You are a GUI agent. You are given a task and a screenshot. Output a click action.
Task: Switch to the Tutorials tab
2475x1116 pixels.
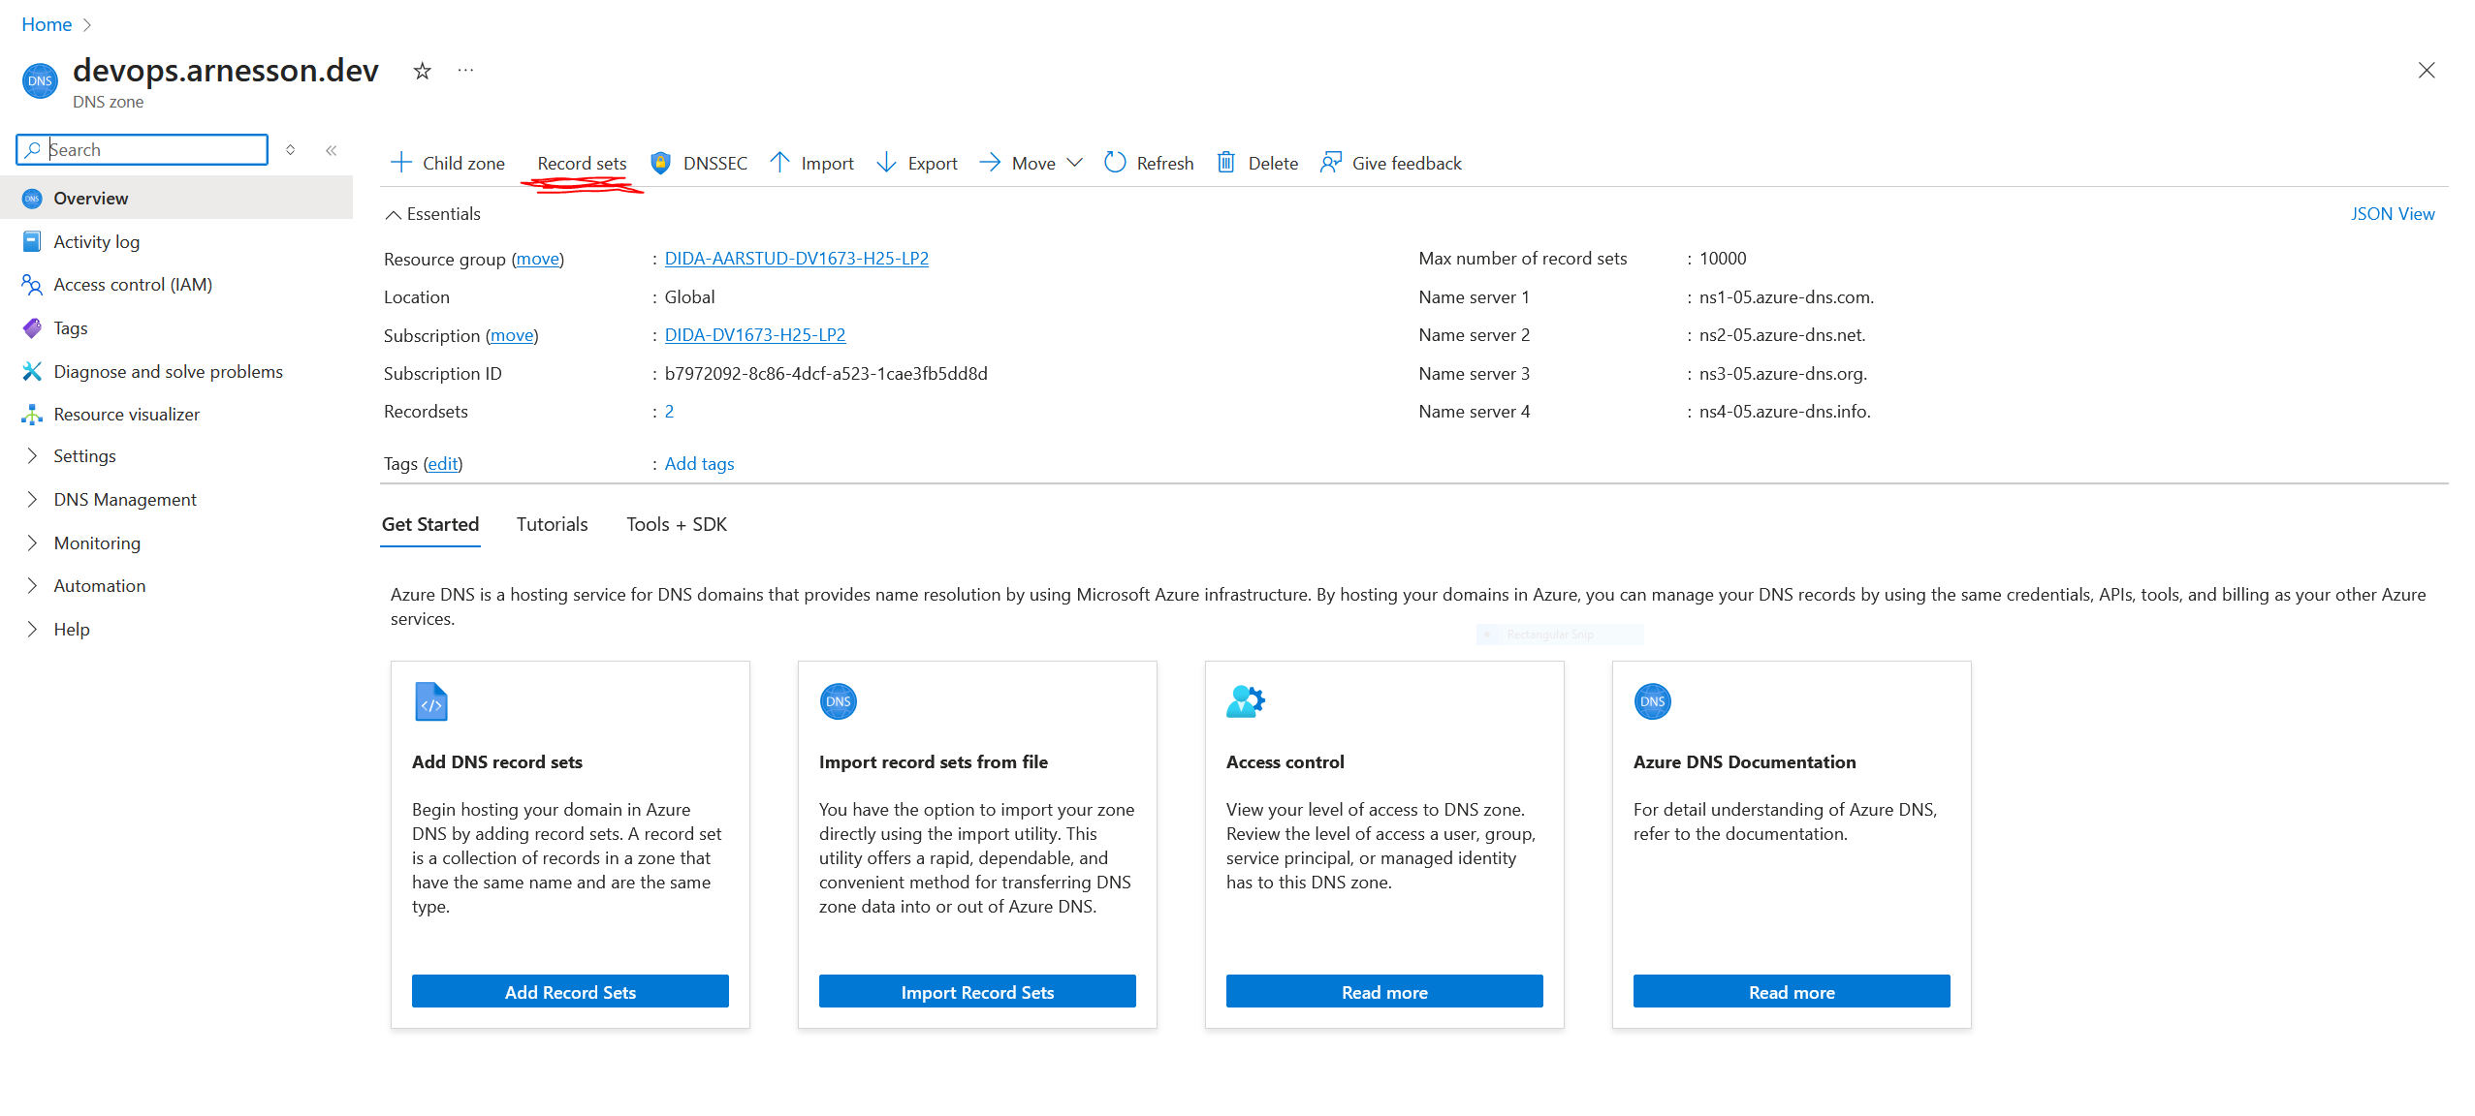552,524
